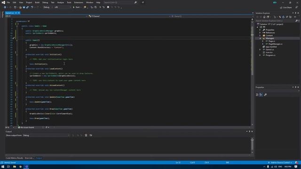Image resolution: width=301 pixels, height=169 pixels.
Task: Collapse the Managers folder
Action: pos(260,38)
